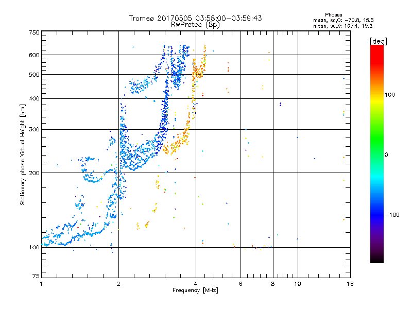Click the orange X-mode trace near 4 MHz, 500 km
The width and height of the screenshot is (412, 309).
tap(198, 72)
